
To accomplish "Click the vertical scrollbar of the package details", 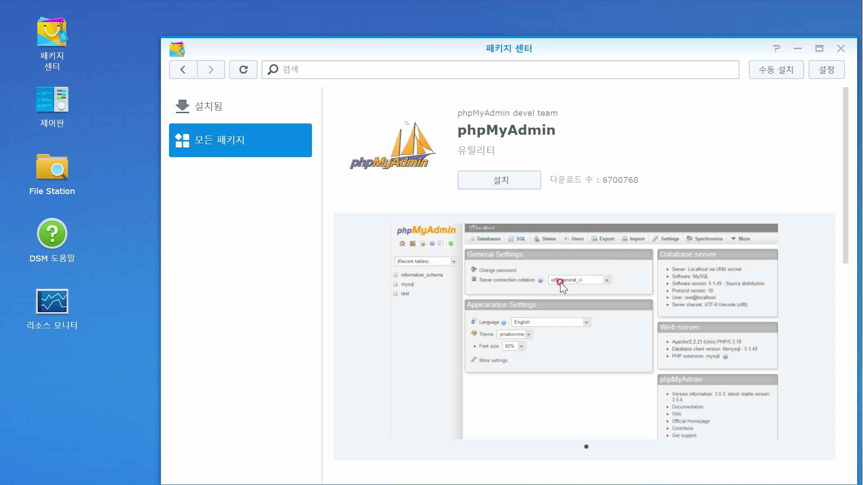I will (x=845, y=175).
